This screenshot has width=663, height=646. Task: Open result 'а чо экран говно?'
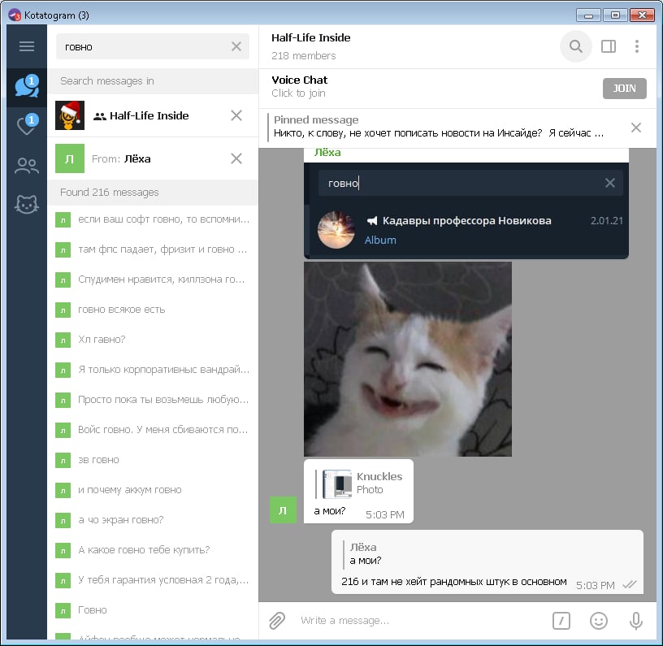click(153, 519)
